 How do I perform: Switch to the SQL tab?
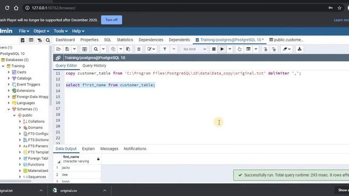click(107, 40)
